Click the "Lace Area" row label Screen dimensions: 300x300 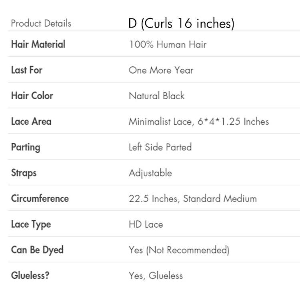click(x=31, y=121)
